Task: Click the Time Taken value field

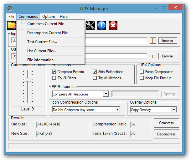Action: click(x=139, y=134)
